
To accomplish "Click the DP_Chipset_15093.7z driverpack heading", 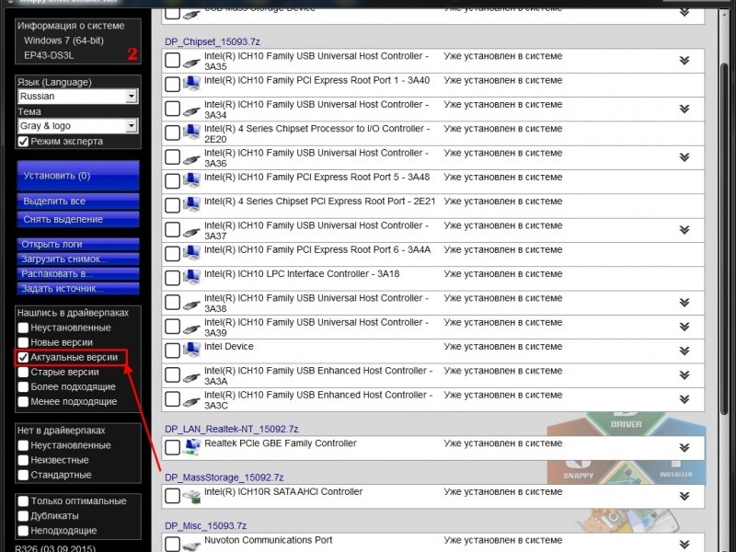I will 213,41.
